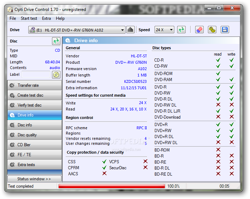Select the Drive info tab
Viewport: 250px width, 199px height.
[x=35, y=115]
